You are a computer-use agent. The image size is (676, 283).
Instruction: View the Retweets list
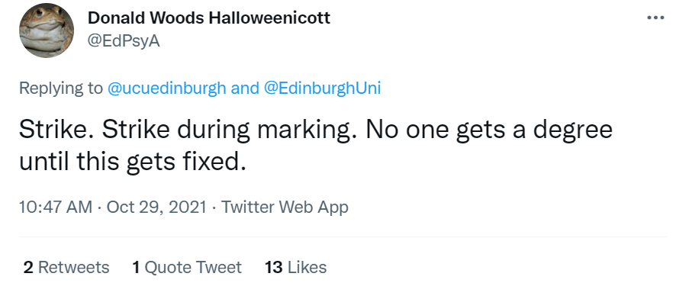[66, 268]
